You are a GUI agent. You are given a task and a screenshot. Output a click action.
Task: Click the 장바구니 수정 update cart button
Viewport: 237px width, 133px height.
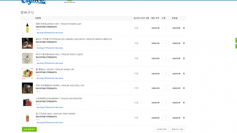(x=177, y=129)
